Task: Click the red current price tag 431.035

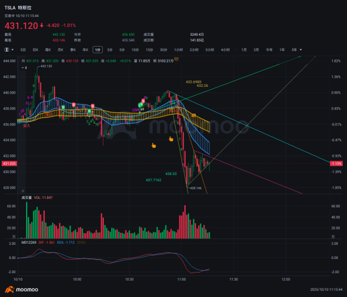Action: click(9, 164)
